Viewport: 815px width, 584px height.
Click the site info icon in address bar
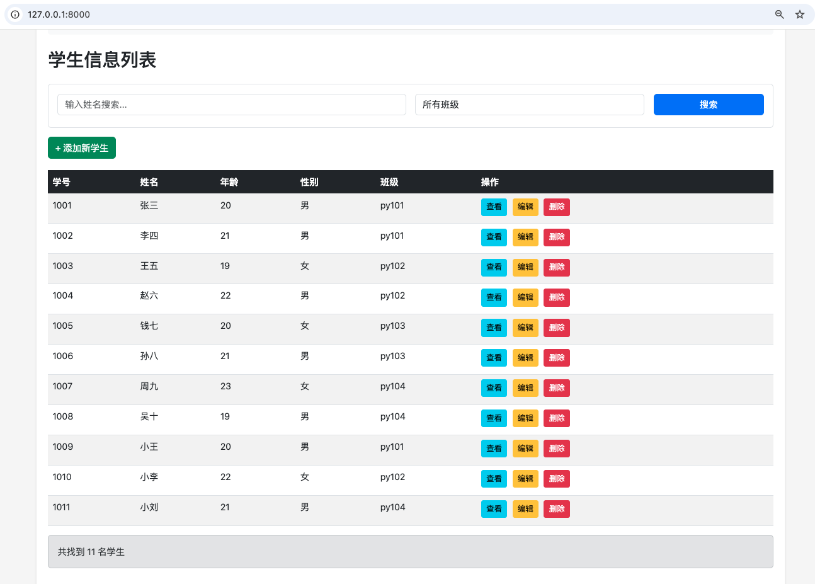click(x=15, y=14)
